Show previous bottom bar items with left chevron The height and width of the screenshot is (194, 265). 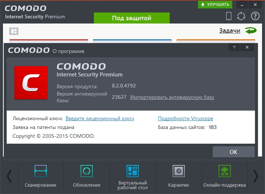(x=9, y=176)
